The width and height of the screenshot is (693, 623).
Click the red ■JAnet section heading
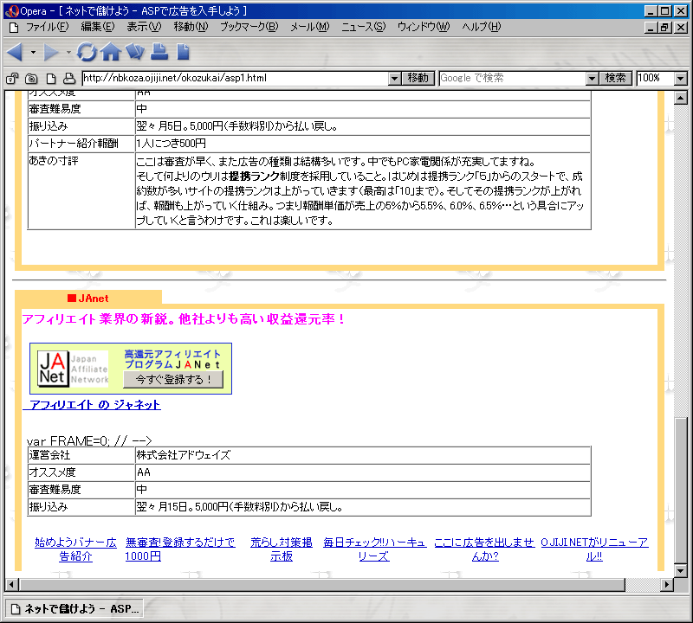(x=88, y=299)
